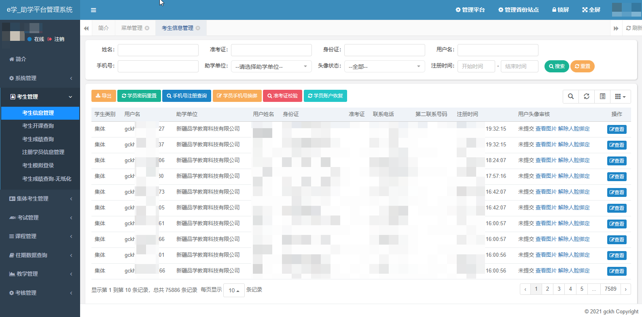Click the 全屏 fullscreen icon
642x317 pixels.
point(591,10)
